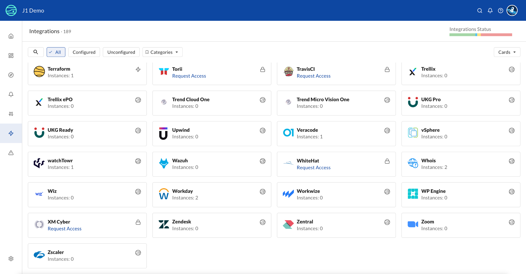526x274 pixels.
Task: Click the planet icon on Zoom card
Action: (x=512, y=222)
